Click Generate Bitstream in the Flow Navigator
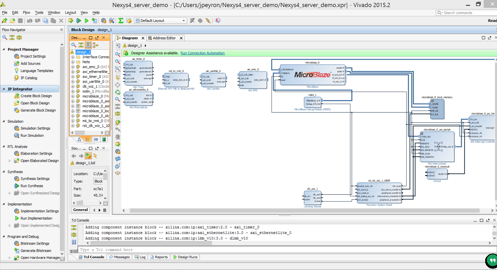The image size is (497, 270). (x=36, y=250)
